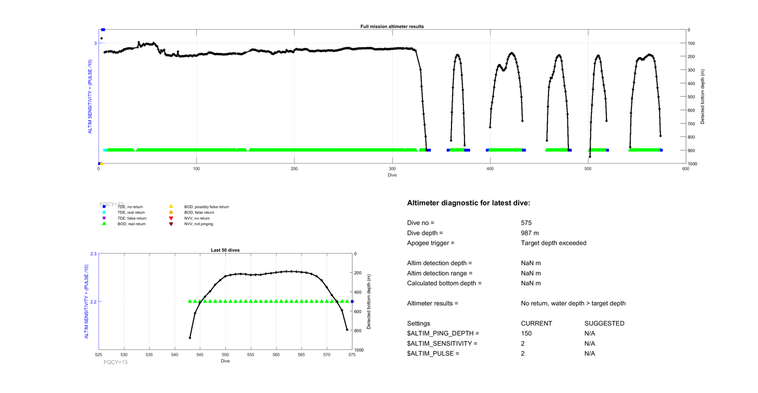
Task: Select the 'NVV, not pinging' legend label
Action: click(x=199, y=224)
